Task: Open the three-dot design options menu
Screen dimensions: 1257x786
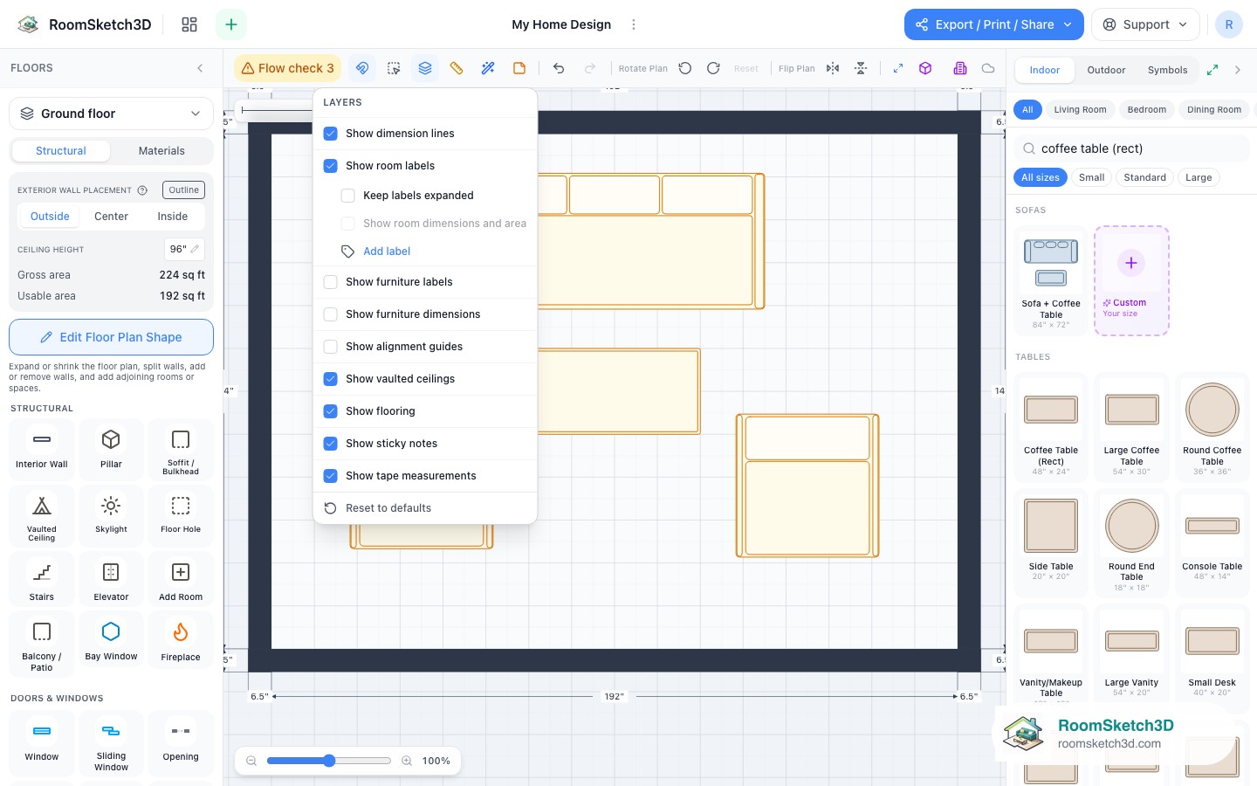Action: coord(634,24)
